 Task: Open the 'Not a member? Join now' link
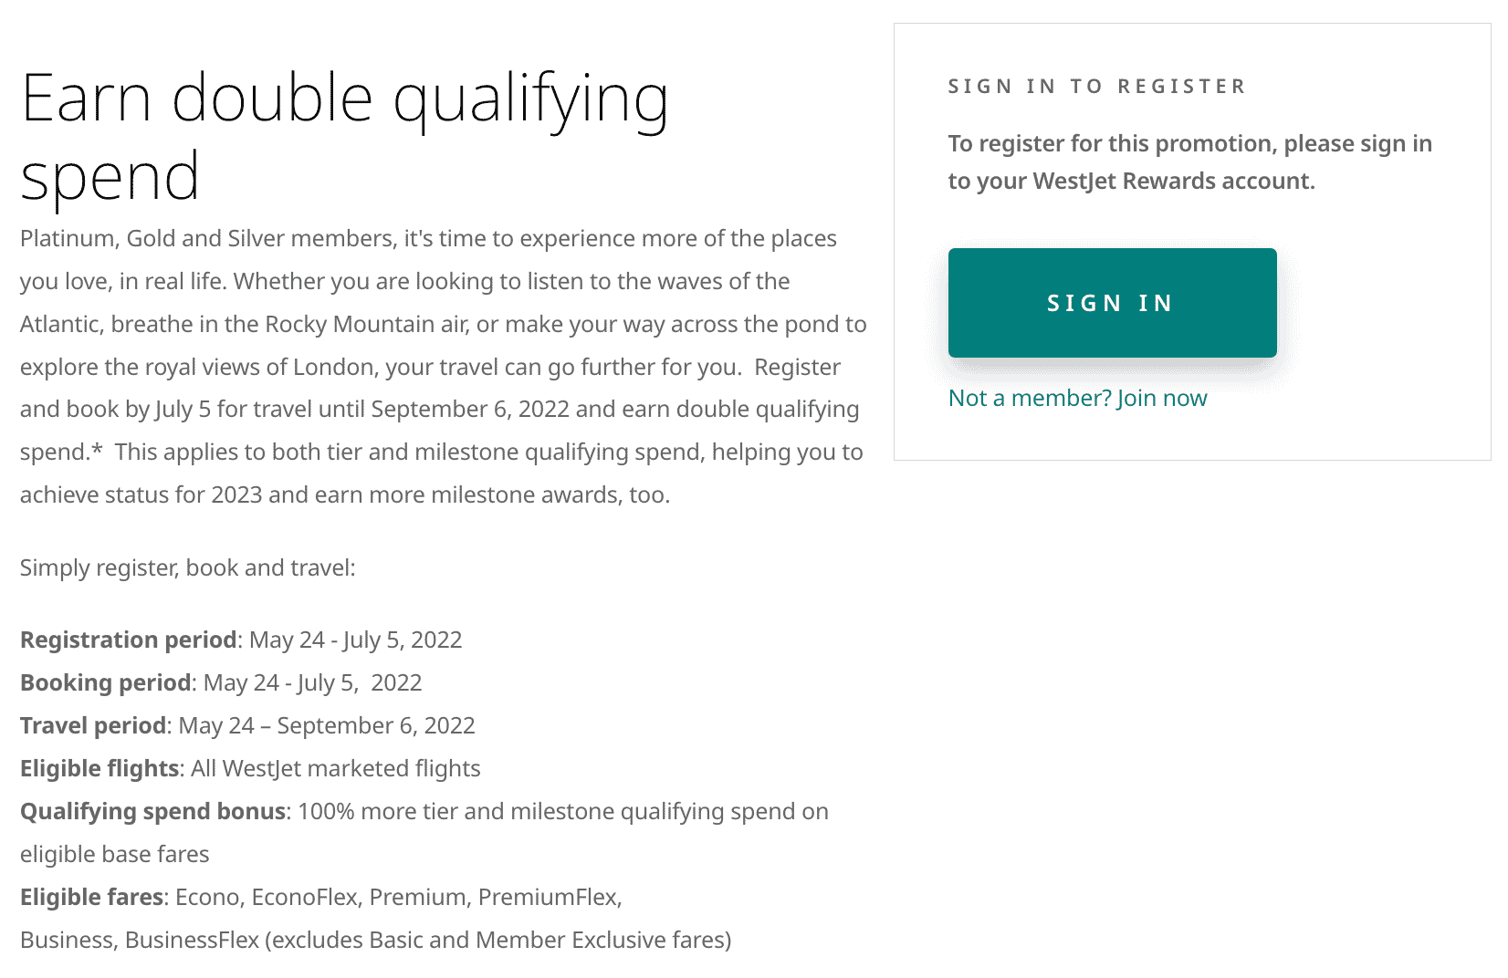pos(1077,398)
